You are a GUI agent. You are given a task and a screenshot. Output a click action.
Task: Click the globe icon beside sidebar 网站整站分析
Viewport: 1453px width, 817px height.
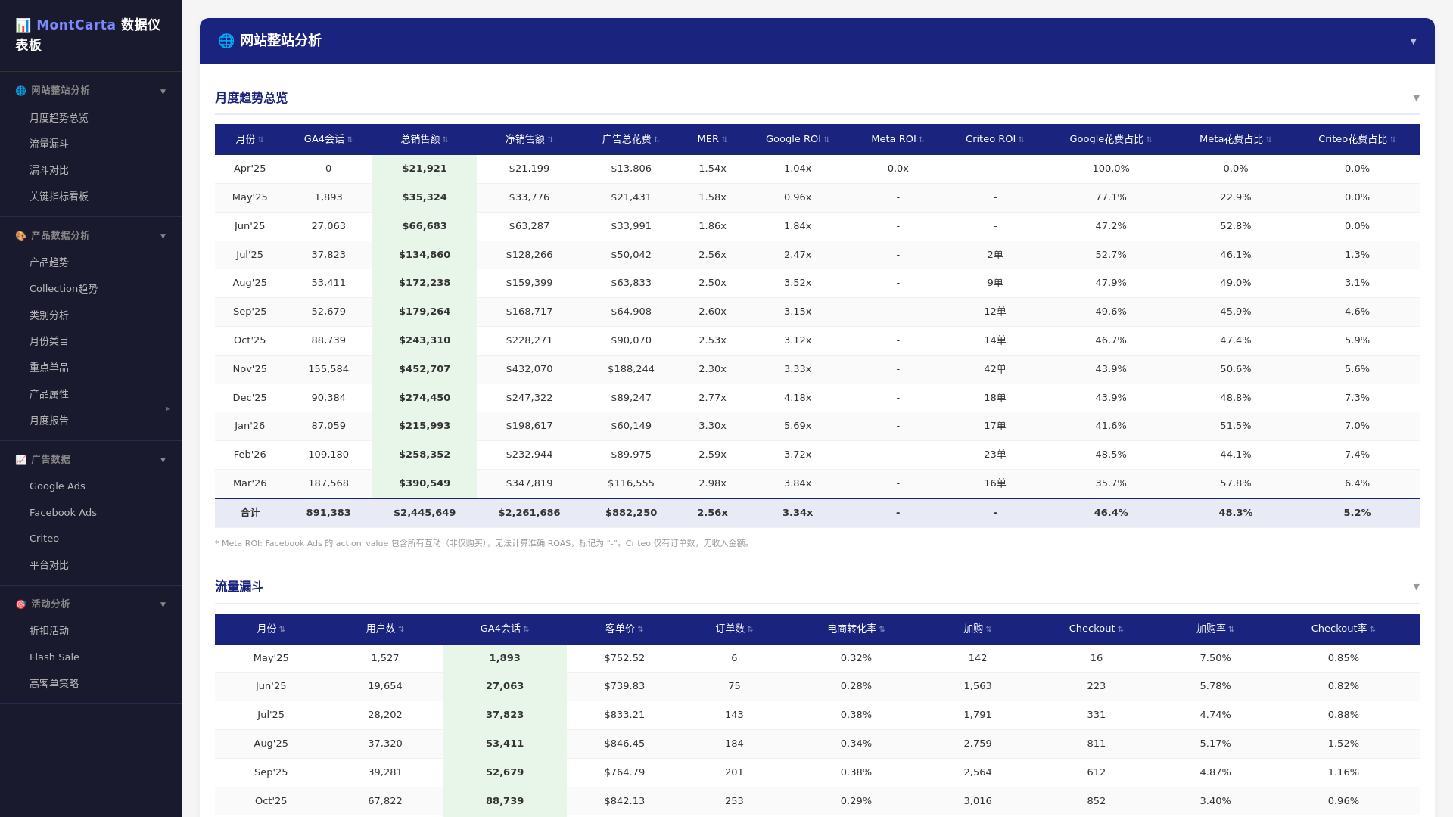[x=20, y=91]
